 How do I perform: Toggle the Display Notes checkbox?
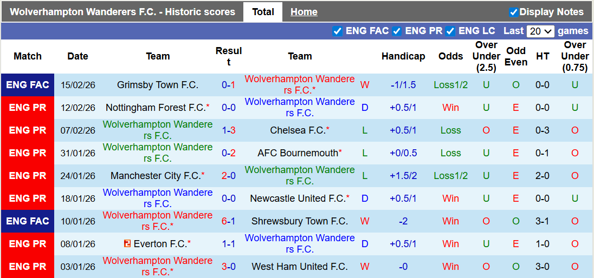[x=514, y=12]
